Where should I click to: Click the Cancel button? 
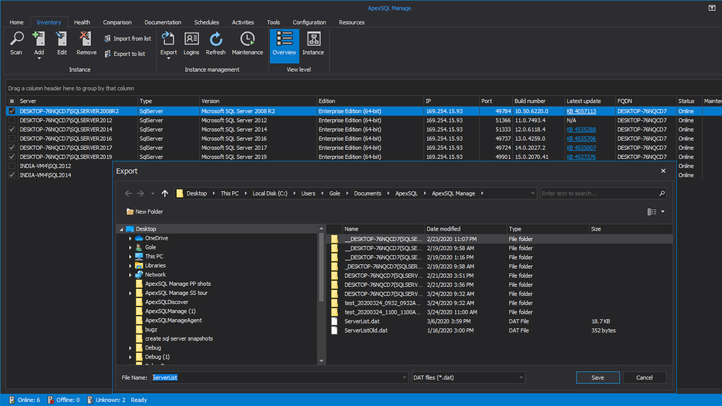click(644, 377)
